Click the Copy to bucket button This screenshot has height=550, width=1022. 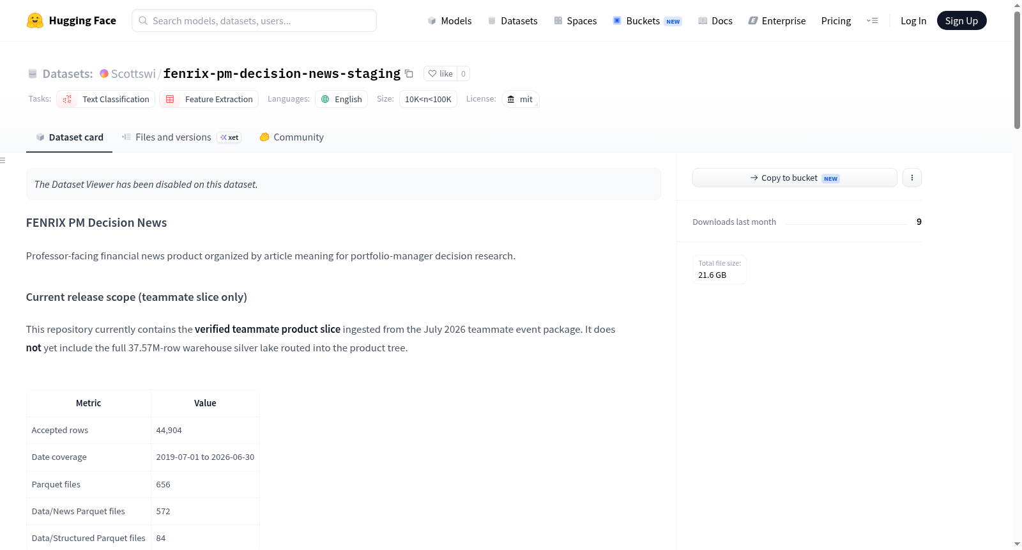(795, 178)
